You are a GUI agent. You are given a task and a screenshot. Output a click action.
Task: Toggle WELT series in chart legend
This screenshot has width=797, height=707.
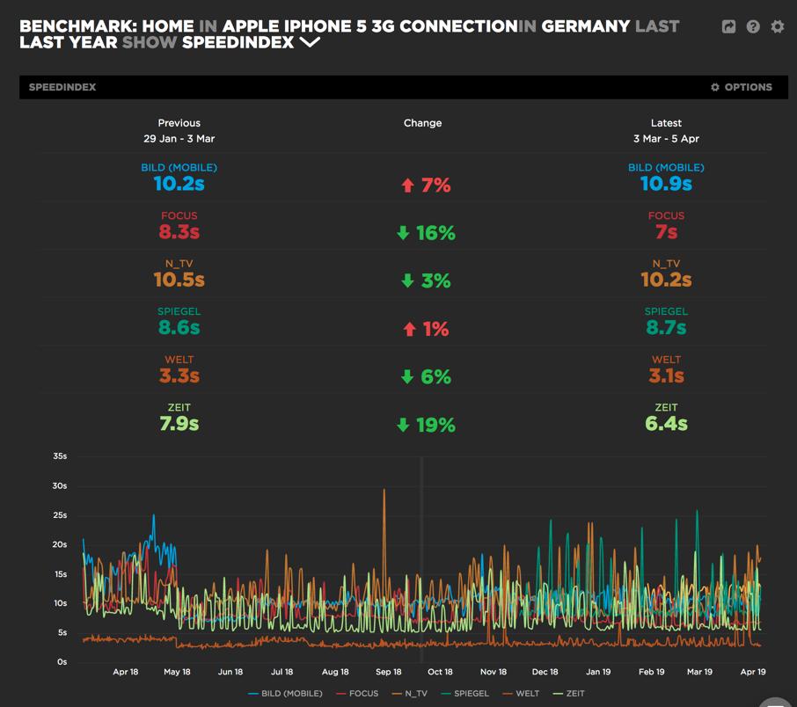(521, 693)
